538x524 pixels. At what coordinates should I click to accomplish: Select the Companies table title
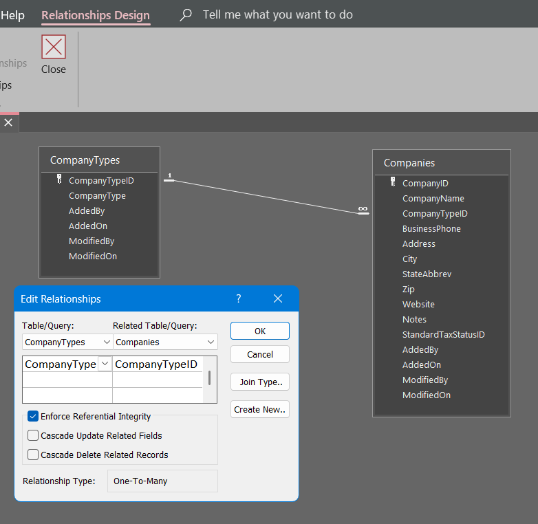(x=409, y=163)
